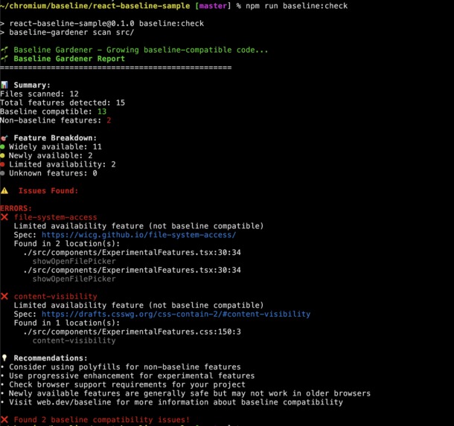
Task: Click the seedling icon beside Baseline Gardener Report
Action: (4, 59)
